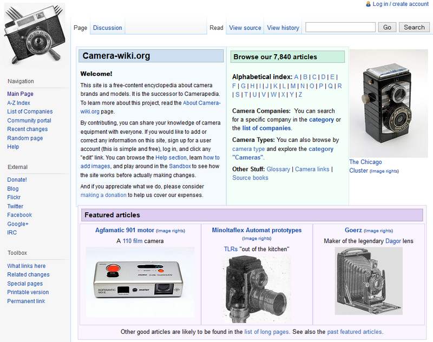Click the Donate! link
Image resolution: width=433 pixels, height=342 pixels.
[x=17, y=180]
